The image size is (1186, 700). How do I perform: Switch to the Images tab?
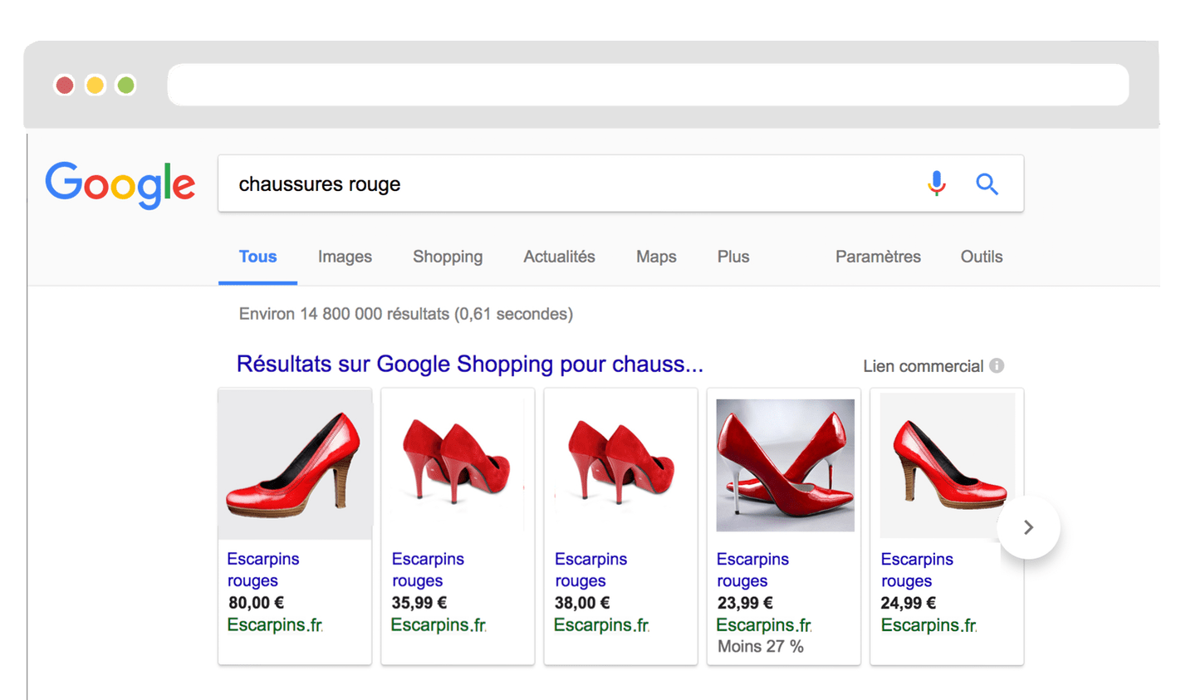tap(345, 257)
